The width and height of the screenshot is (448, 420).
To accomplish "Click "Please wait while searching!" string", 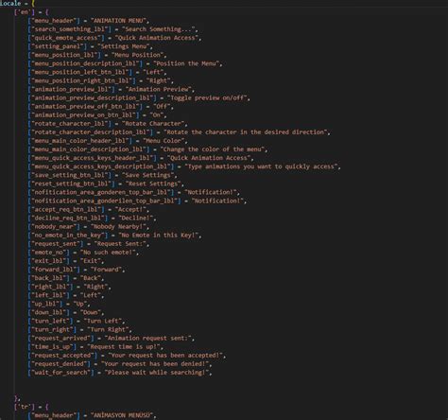I will 157,373.
